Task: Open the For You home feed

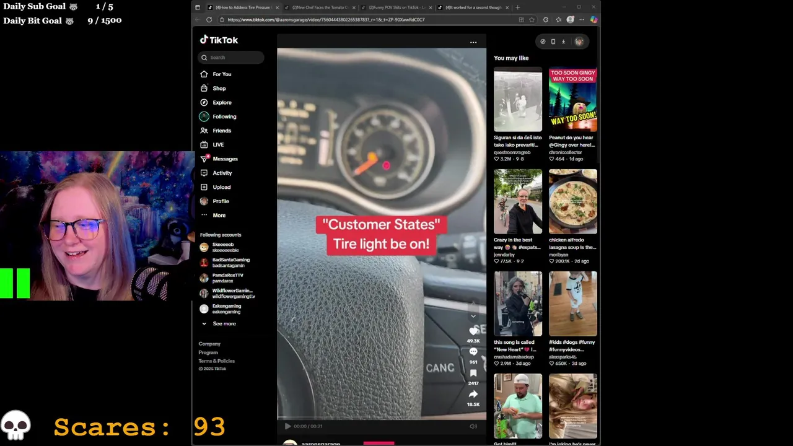Action: pyautogui.click(x=216, y=74)
